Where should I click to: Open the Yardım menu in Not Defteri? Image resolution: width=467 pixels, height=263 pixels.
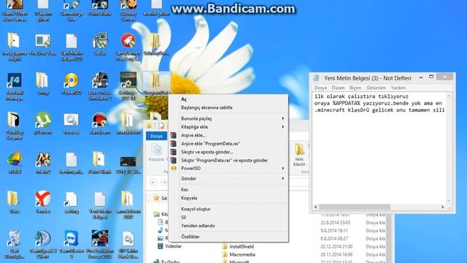(398, 88)
